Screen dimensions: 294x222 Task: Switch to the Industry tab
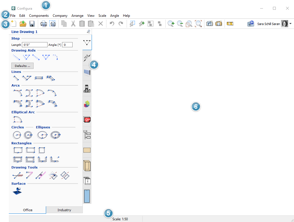click(64, 210)
